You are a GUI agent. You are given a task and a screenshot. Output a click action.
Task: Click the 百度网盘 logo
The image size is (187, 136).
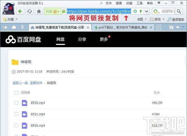(x=23, y=39)
